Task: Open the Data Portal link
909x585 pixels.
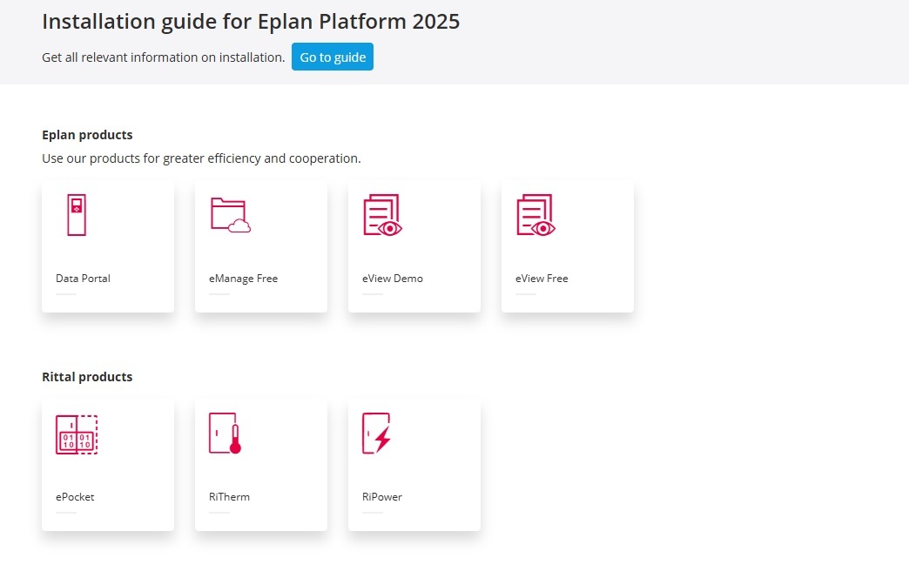Action: 83,278
